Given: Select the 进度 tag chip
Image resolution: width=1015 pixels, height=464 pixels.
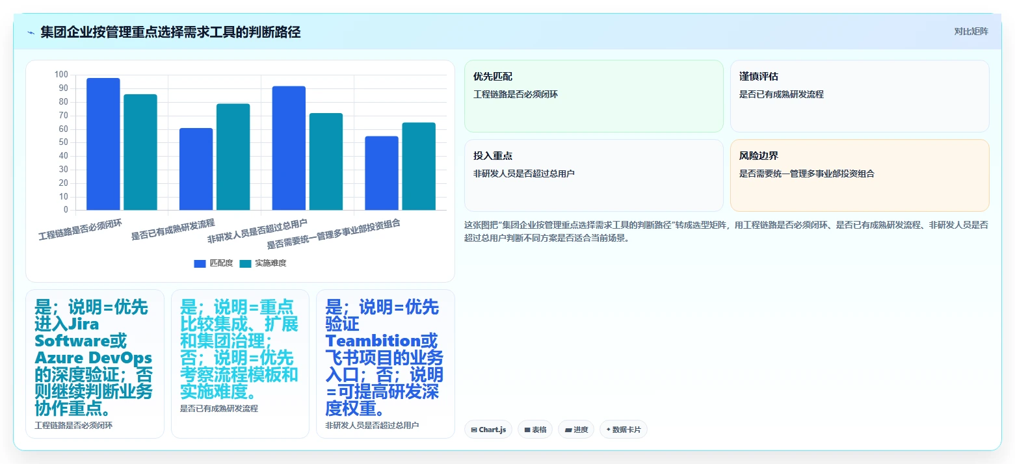Looking at the screenshot, I should pos(576,430).
